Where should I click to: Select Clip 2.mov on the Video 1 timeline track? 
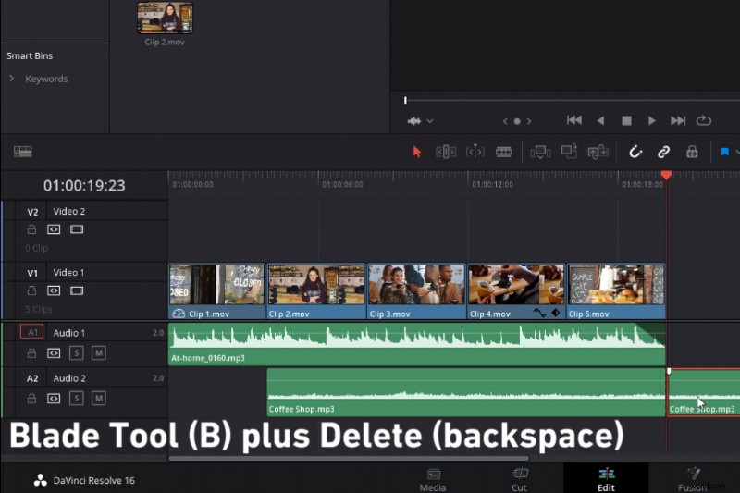[316, 291]
